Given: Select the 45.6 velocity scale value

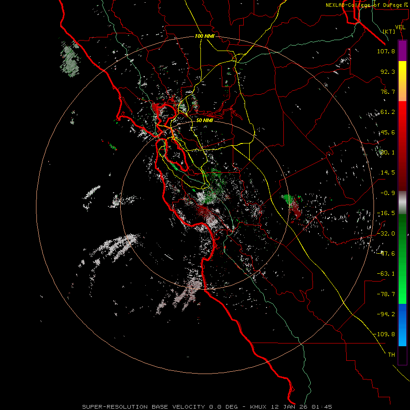Looking at the screenshot, I should tap(388, 132).
